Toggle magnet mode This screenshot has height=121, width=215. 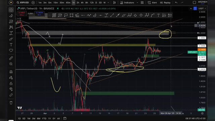tap(11, 72)
